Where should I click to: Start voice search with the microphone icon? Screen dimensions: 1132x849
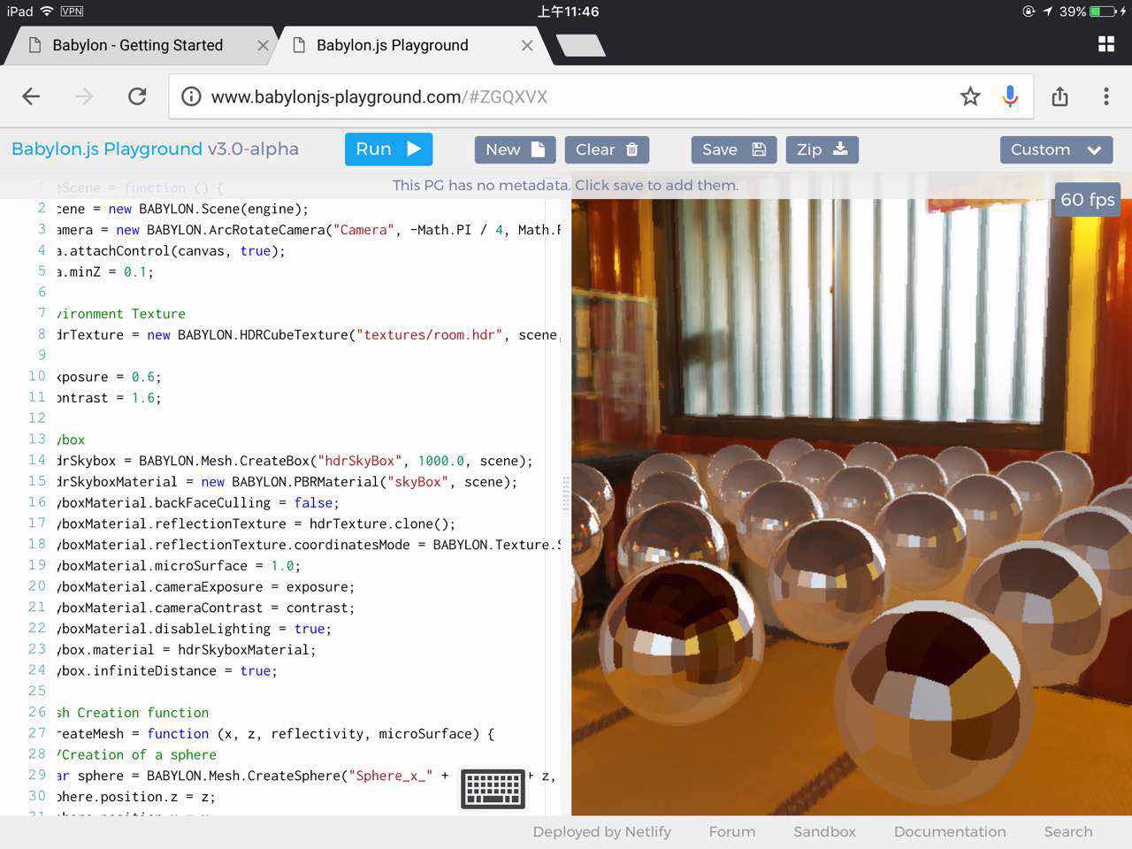click(x=1010, y=96)
